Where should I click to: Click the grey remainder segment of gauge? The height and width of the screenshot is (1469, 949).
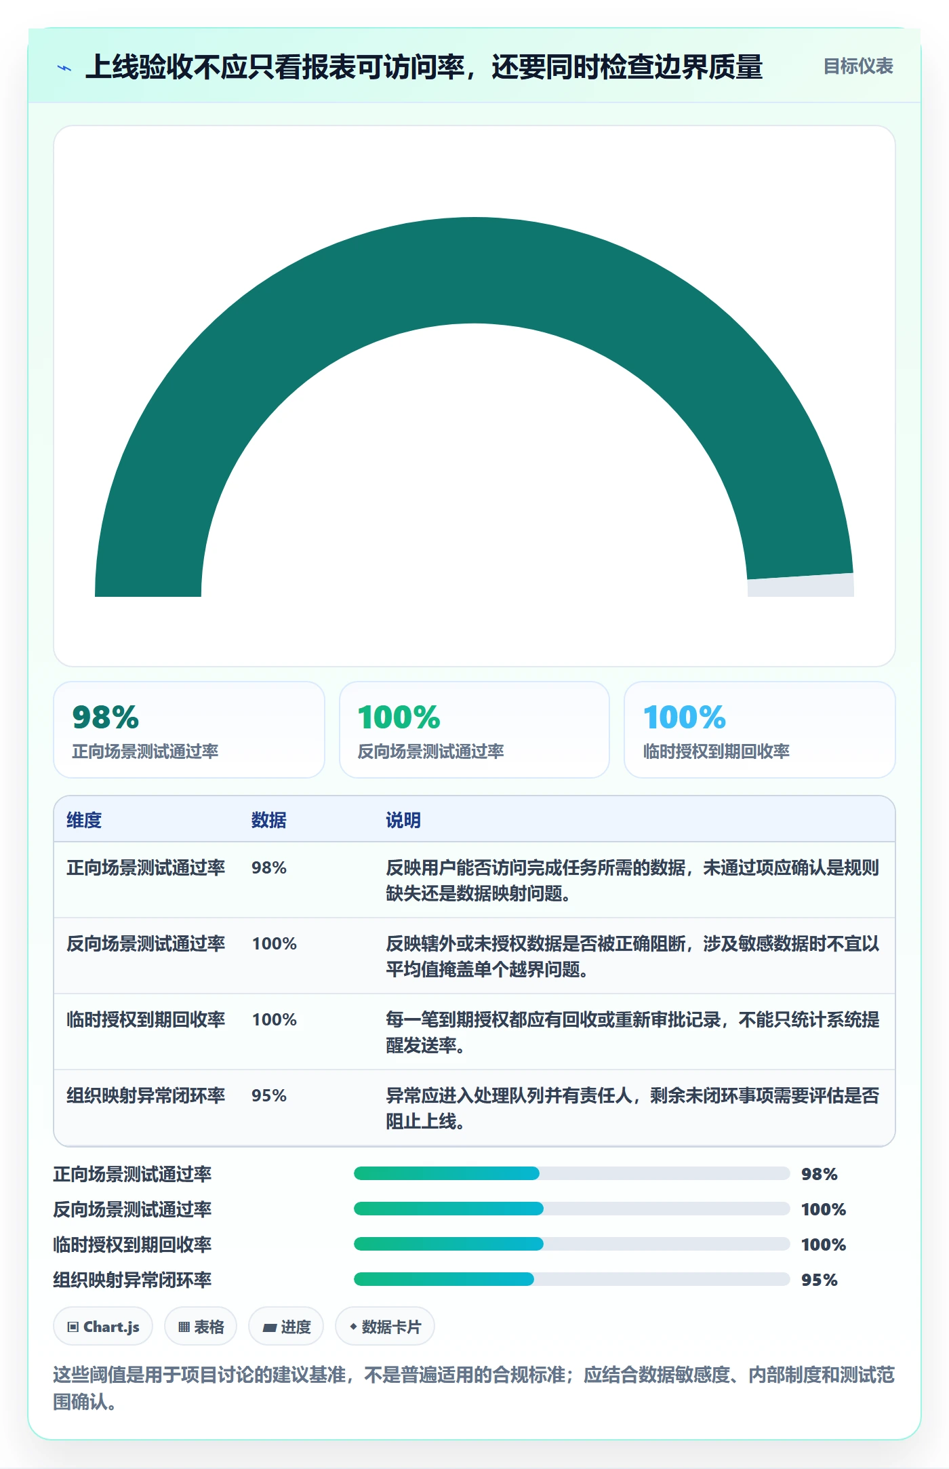[801, 586]
